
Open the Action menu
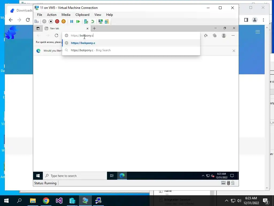52,15
